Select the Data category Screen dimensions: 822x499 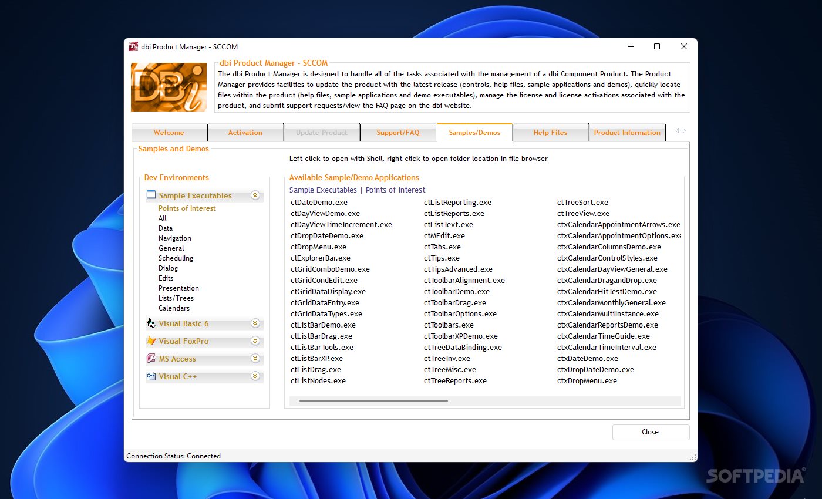tap(166, 228)
